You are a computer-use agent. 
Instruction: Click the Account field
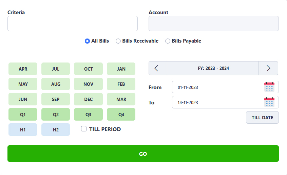pyautogui.click(x=214, y=24)
